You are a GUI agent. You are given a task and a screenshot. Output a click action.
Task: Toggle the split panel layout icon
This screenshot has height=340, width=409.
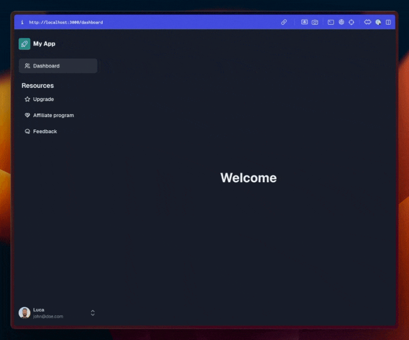pos(388,22)
